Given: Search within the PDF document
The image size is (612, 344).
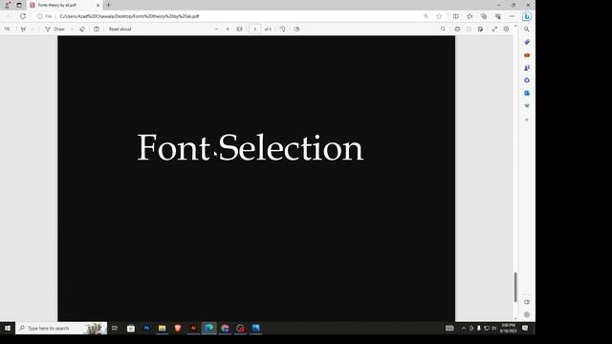Looking at the screenshot, I should (x=443, y=29).
